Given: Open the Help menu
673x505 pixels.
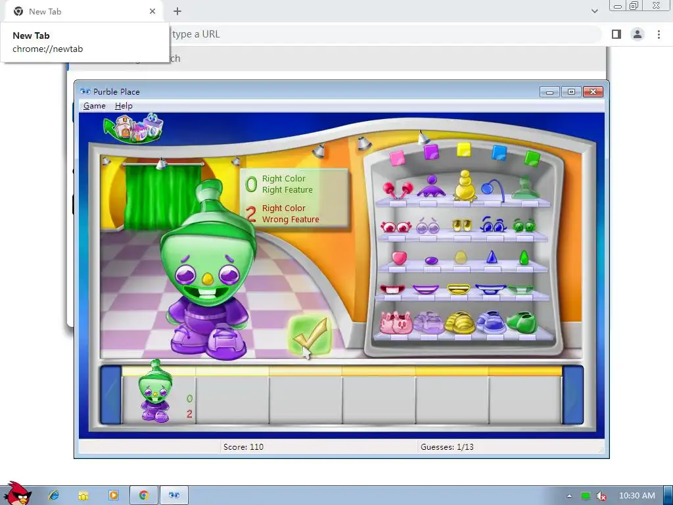Looking at the screenshot, I should (124, 106).
